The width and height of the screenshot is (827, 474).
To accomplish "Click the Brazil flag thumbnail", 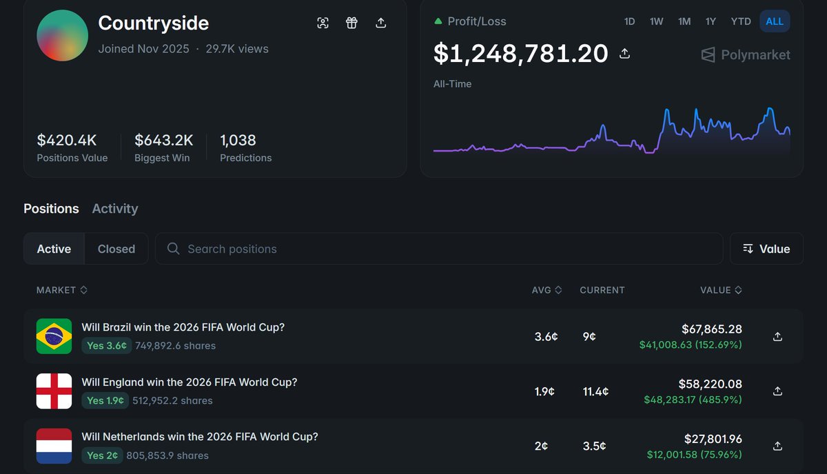I will click(x=54, y=336).
